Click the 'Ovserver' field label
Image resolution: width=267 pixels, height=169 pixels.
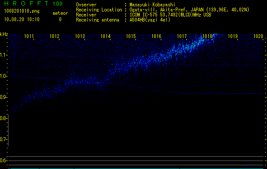pyautogui.click(x=86, y=5)
